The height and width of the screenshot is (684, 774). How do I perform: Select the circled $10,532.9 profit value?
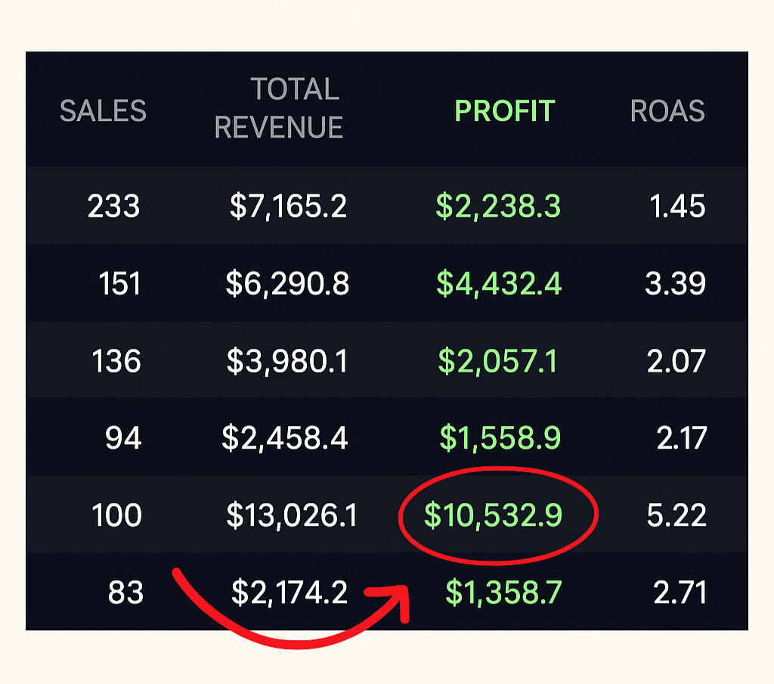(493, 515)
